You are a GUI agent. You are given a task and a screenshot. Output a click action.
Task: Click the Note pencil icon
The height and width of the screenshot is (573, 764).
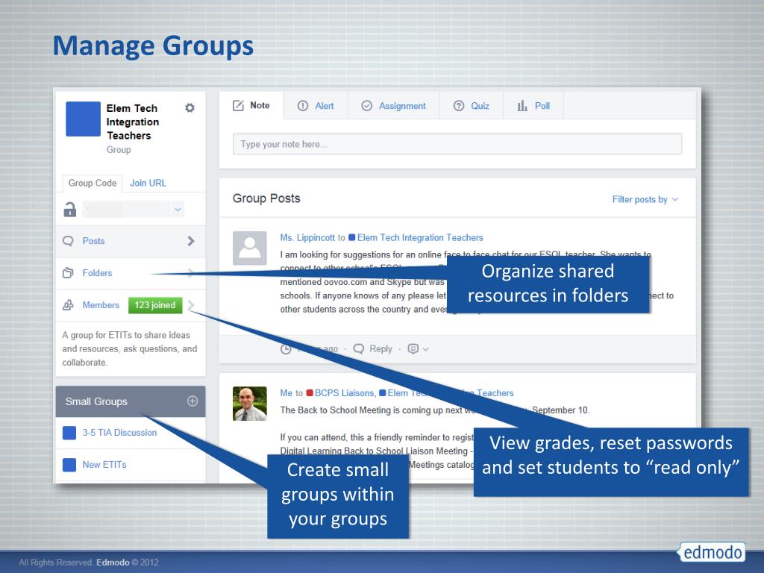click(238, 105)
